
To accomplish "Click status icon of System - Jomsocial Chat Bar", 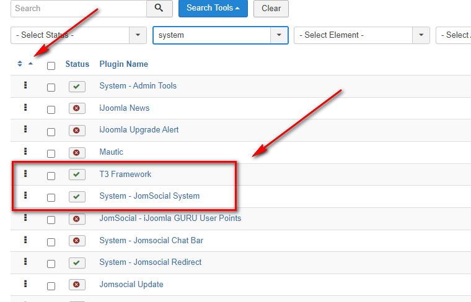I will point(77,241).
